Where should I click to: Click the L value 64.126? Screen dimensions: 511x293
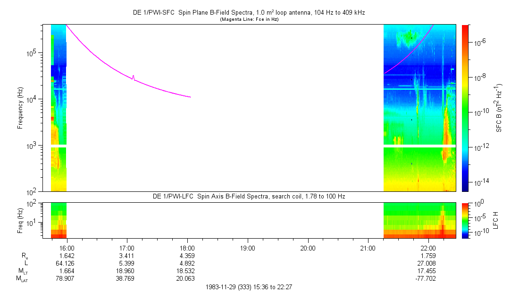[67, 263]
